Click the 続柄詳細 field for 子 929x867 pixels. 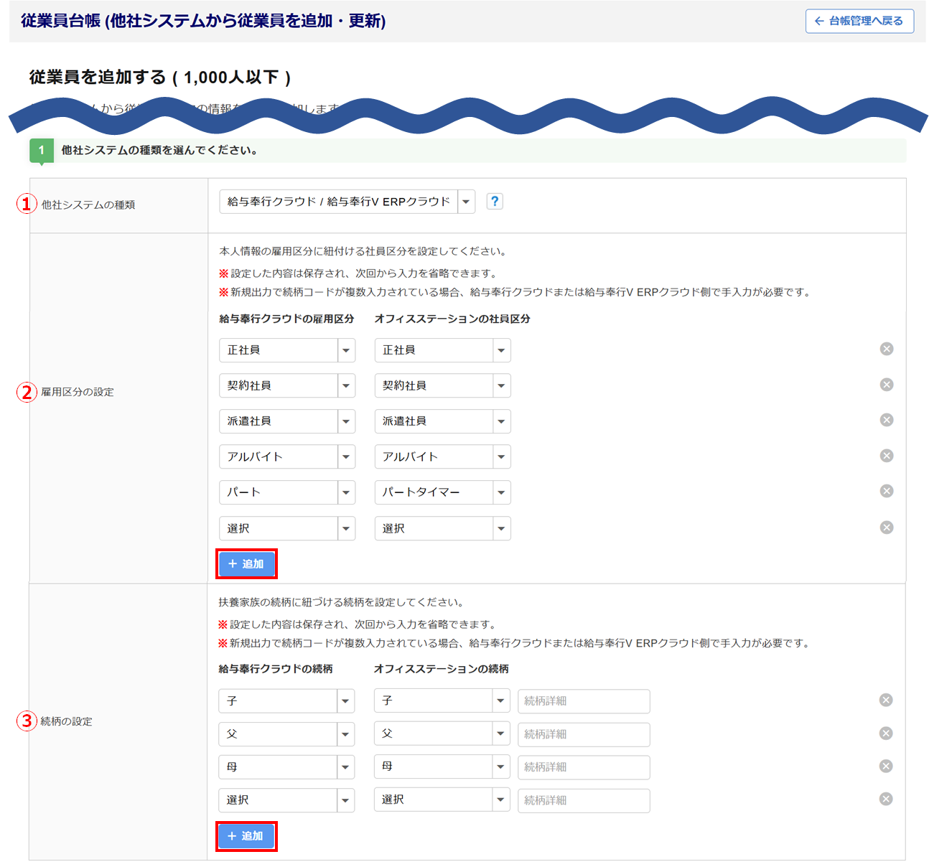point(584,701)
